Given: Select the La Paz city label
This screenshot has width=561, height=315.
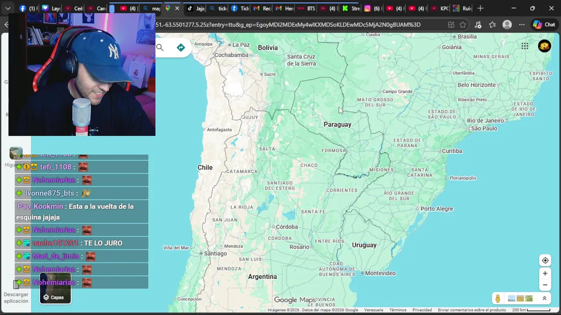Looking at the screenshot, I should coord(241,45).
